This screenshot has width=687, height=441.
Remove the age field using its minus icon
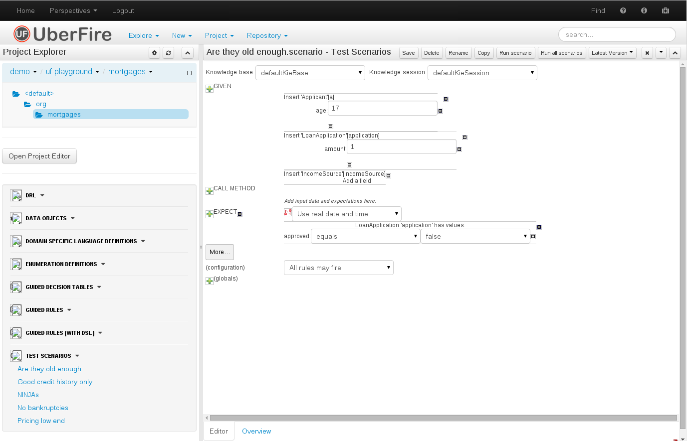(441, 111)
